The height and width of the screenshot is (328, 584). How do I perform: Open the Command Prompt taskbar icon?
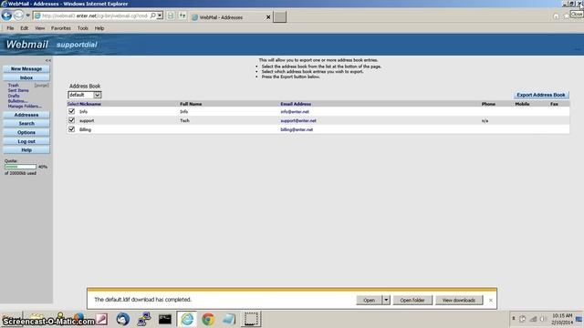[x=164, y=319]
